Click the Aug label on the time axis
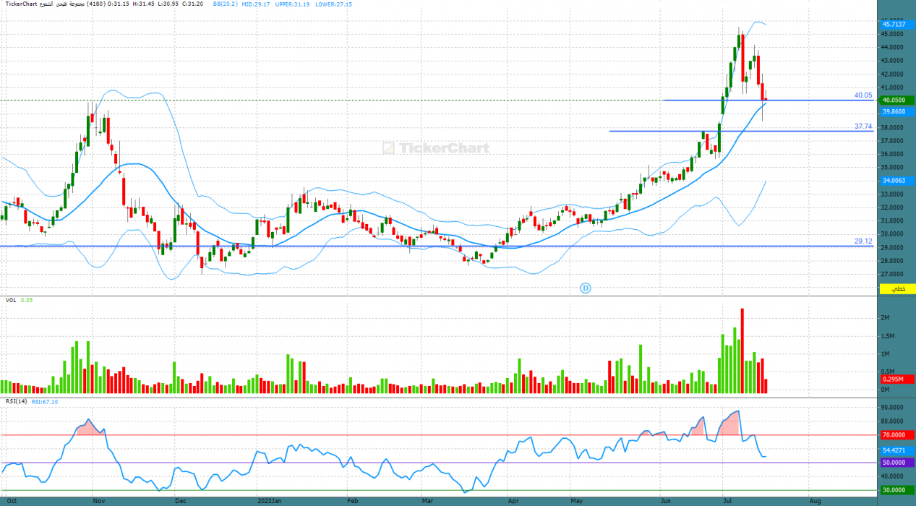Viewport: 916px width, 506px height. (x=816, y=500)
